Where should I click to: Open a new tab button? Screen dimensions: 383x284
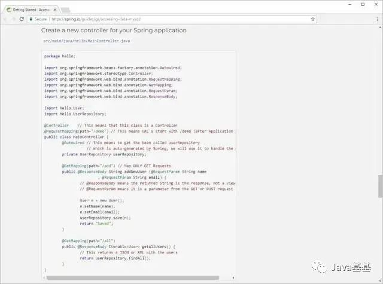[65, 10]
